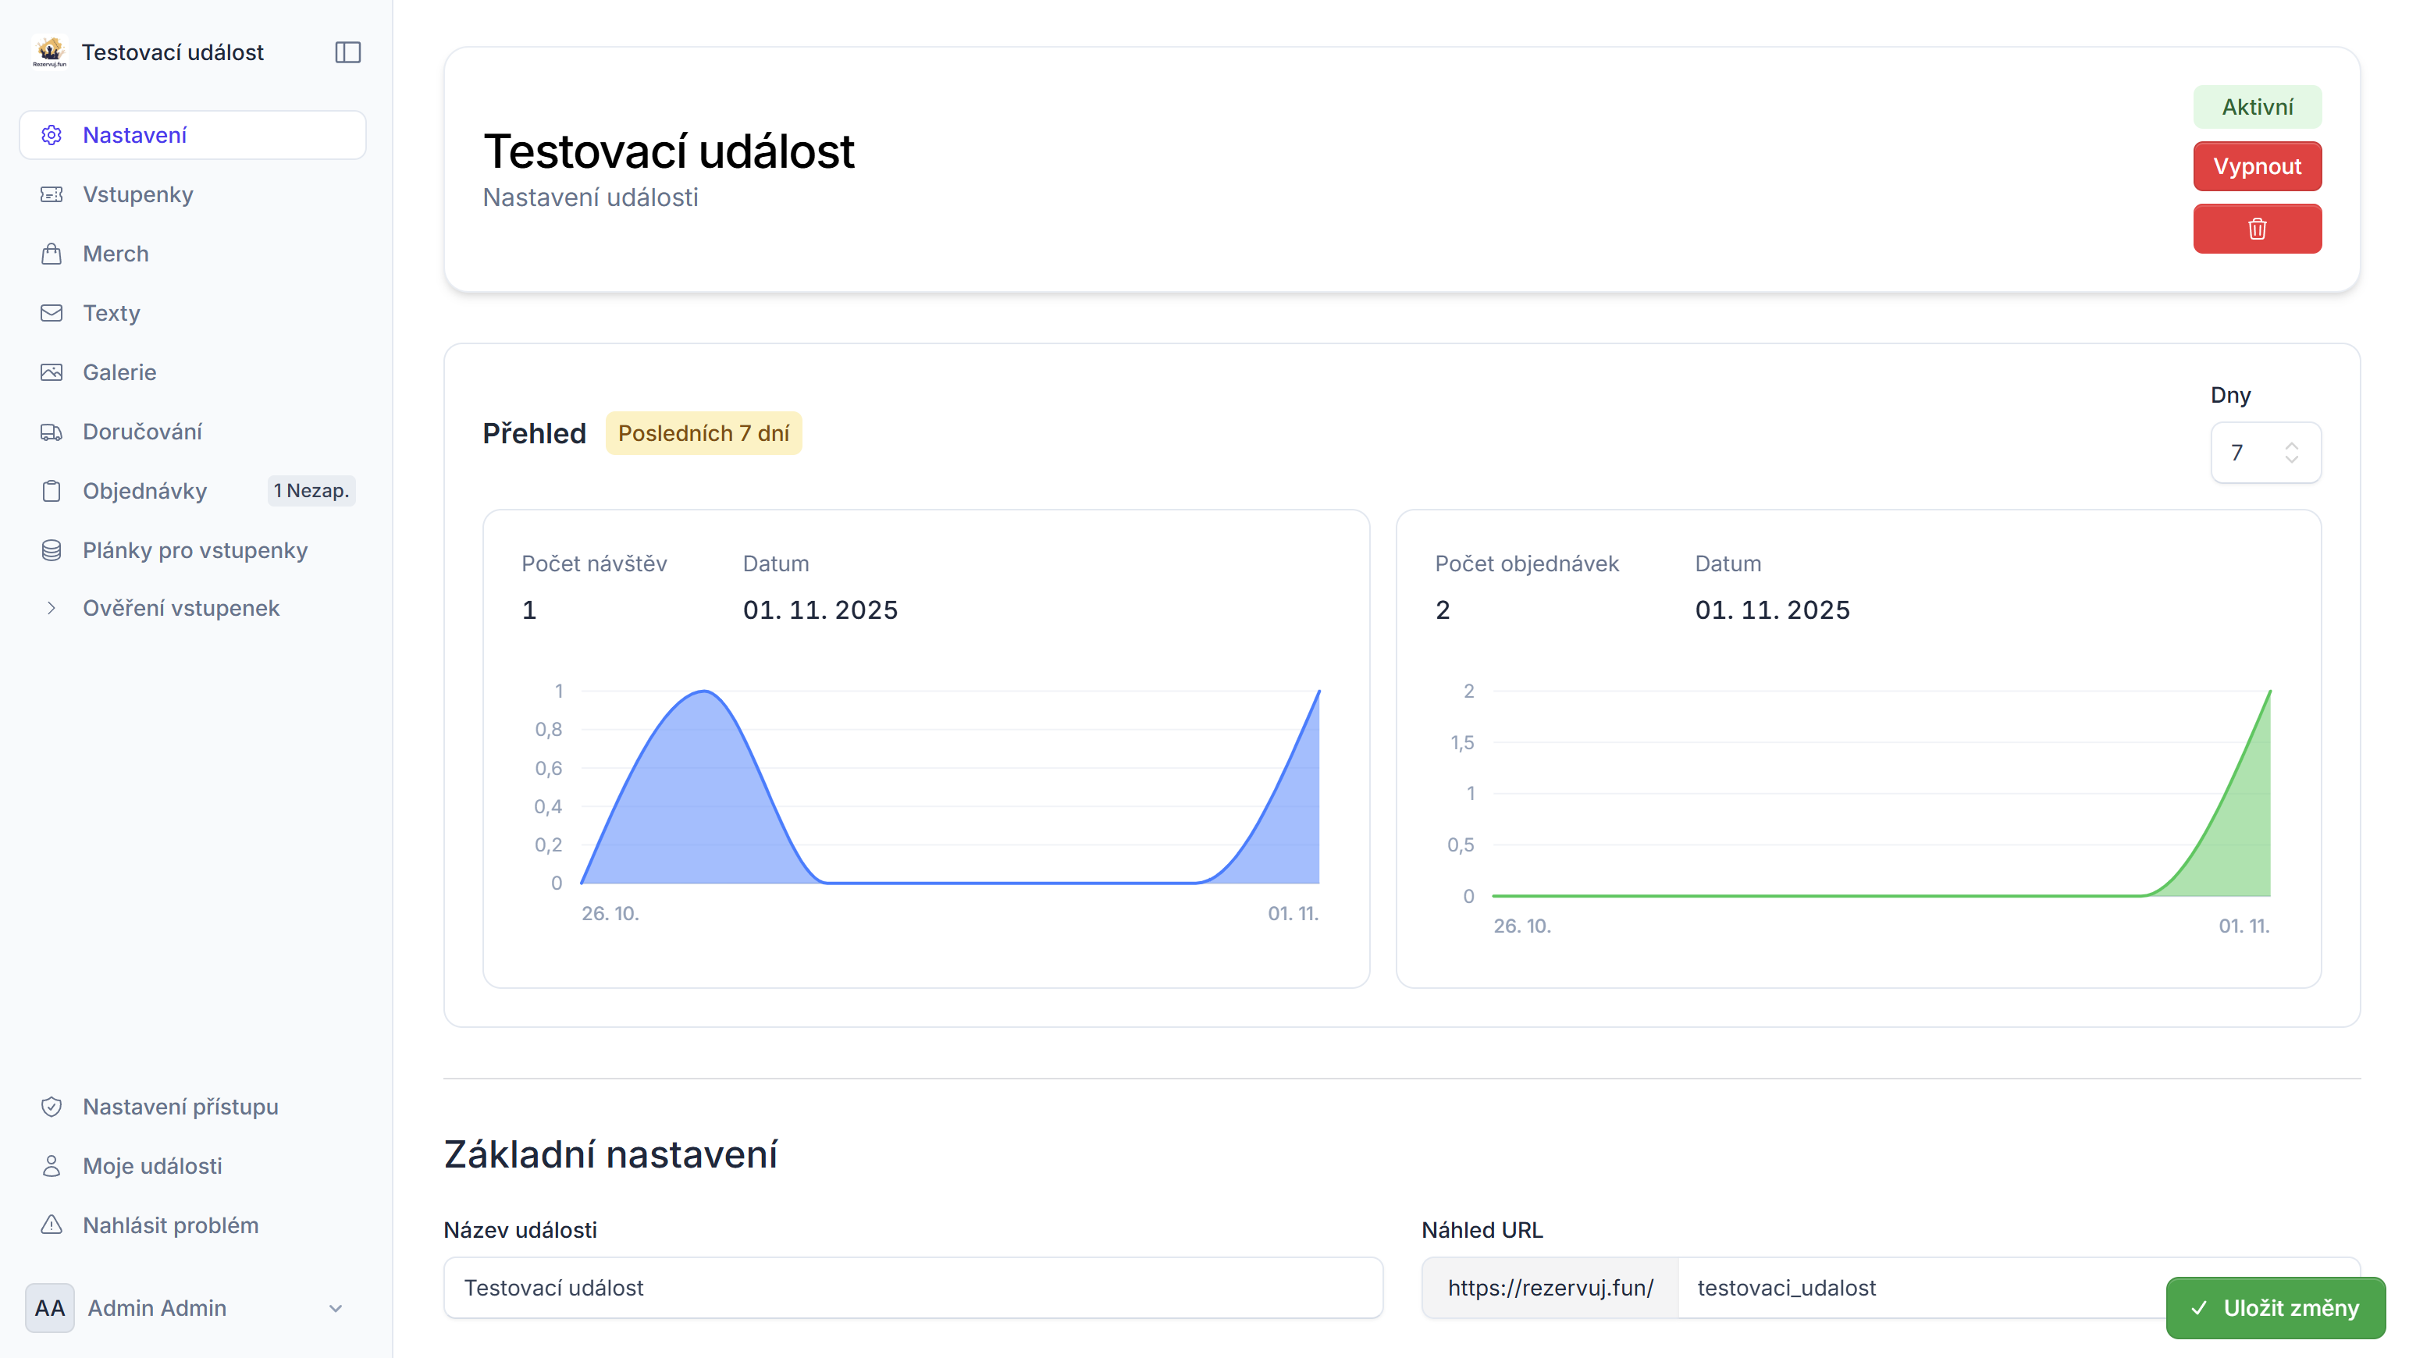Click the 1 Nezap. orders badge
Viewport: 2409px width, 1358px height.
tap(311, 491)
